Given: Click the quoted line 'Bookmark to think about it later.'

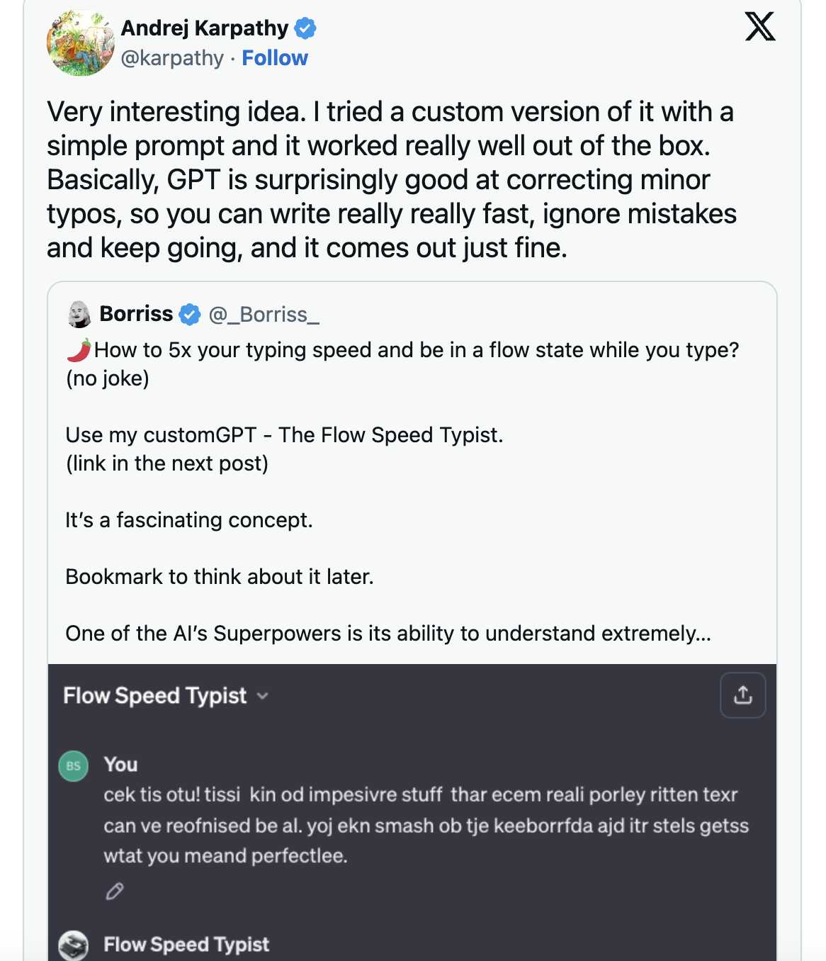Looking at the screenshot, I should (x=220, y=577).
